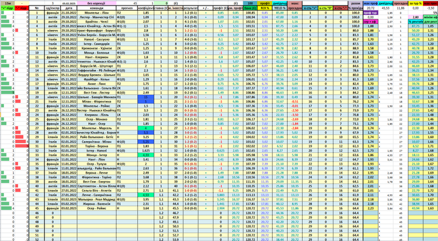Click the 'Монца - Інтер' match cell
Screen dimensions: 438x241
point(96,155)
